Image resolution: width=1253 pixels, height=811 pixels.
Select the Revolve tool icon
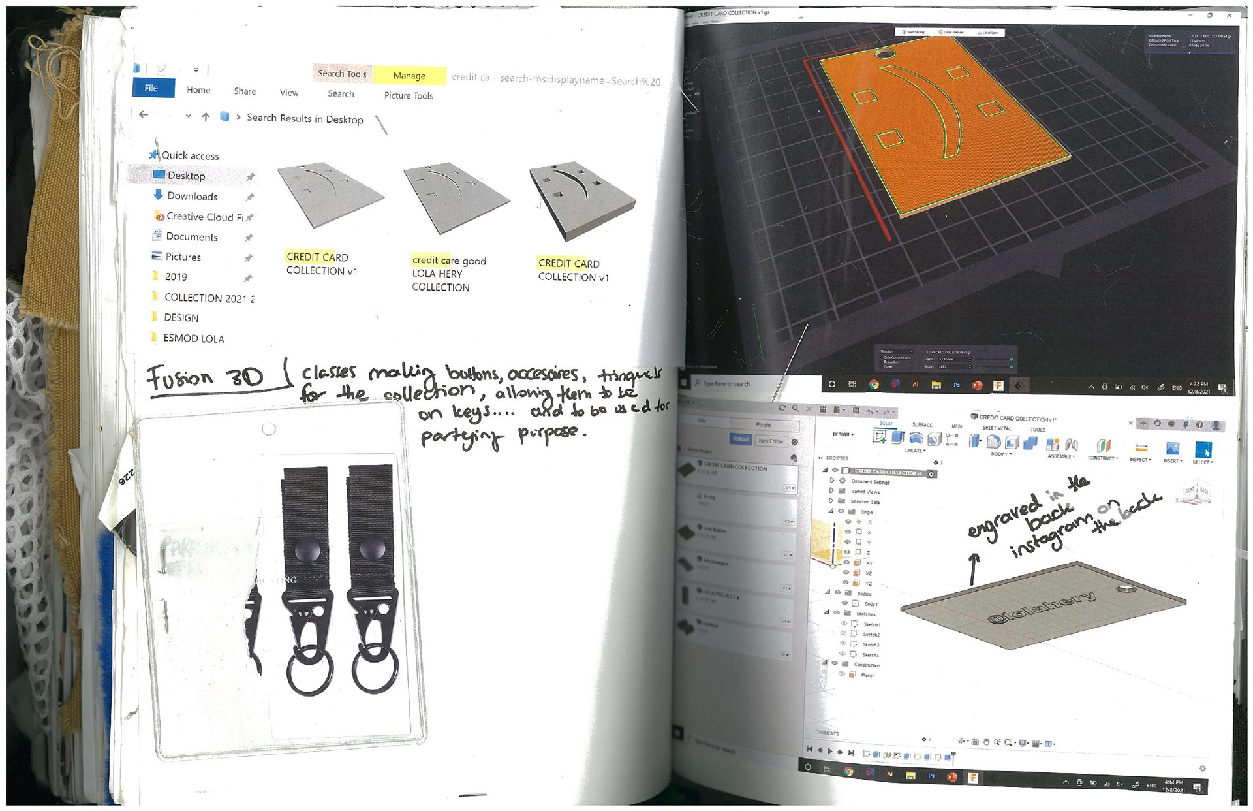tap(916, 439)
